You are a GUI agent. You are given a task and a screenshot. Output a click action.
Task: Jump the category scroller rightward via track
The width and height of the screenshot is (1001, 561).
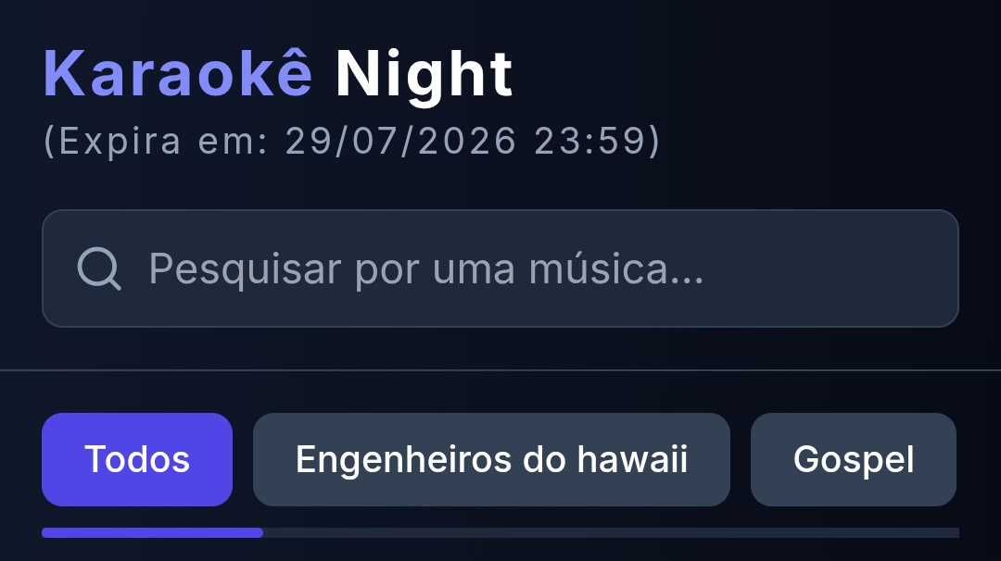[611, 533]
